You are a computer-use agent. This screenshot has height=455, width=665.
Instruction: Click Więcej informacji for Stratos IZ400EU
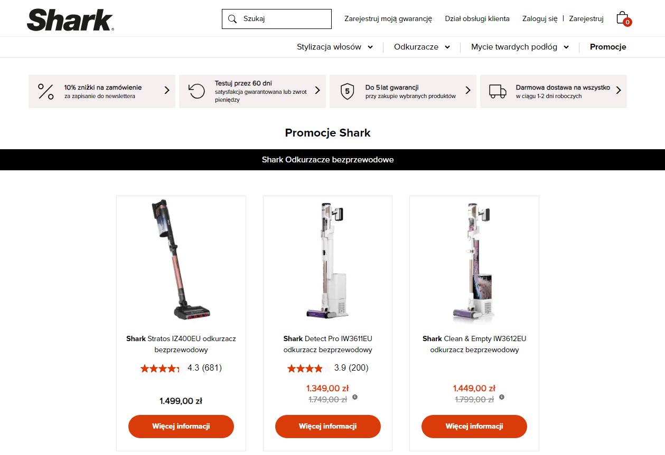(x=181, y=427)
